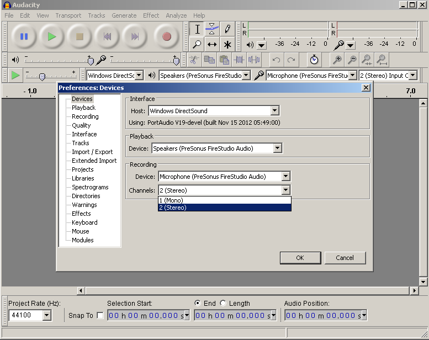This screenshot has width=429, height=340.
Task: Select the Envelope tool
Action: (x=212, y=29)
